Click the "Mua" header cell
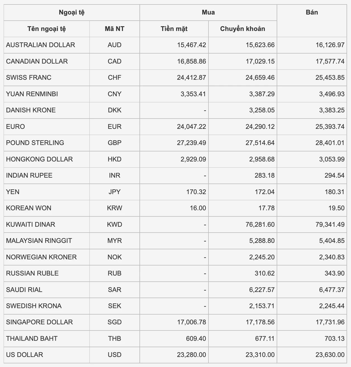This screenshot has width=351, height=367. click(x=208, y=13)
